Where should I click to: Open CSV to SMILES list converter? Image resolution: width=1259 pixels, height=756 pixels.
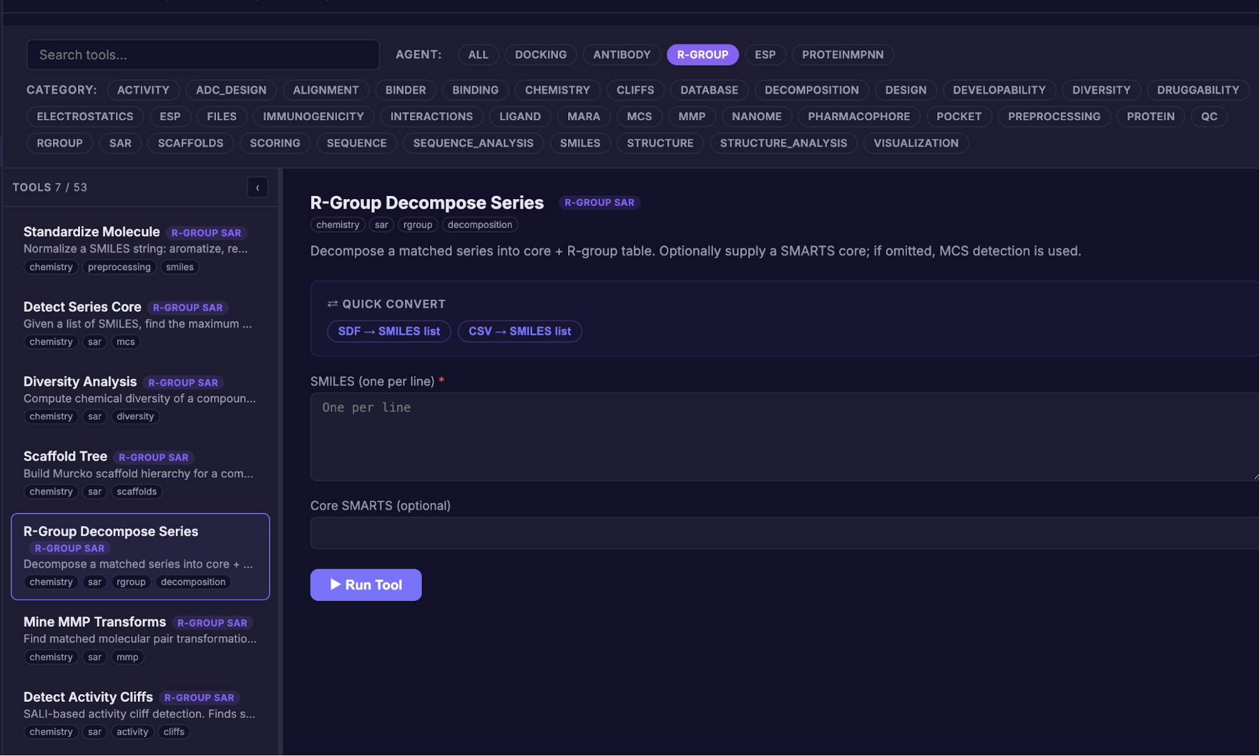click(519, 331)
